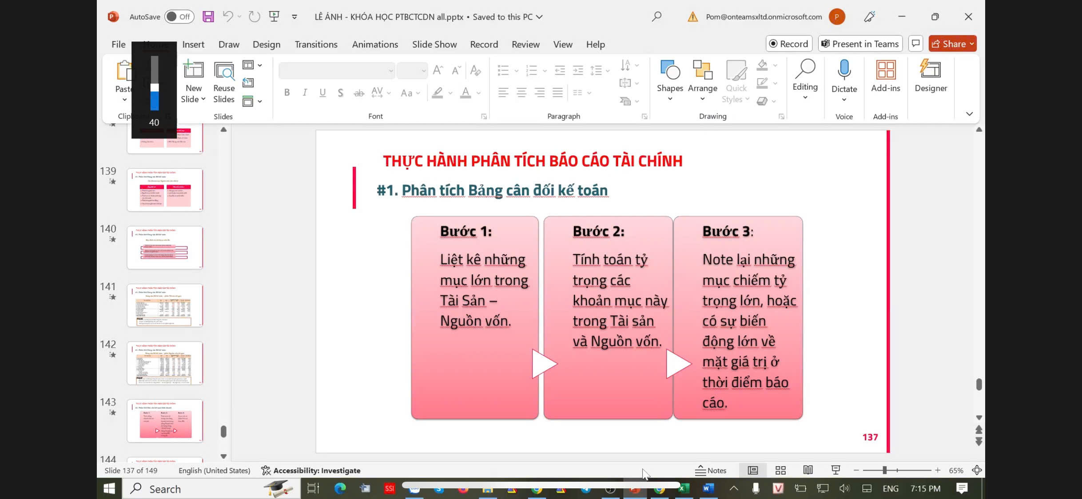Toggle Normal view button
Screen dimensions: 1082x499
[x=753, y=470]
